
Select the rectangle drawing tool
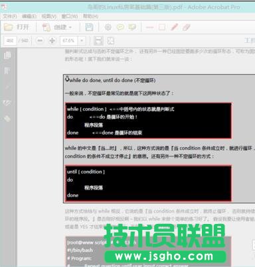pos(162,27)
